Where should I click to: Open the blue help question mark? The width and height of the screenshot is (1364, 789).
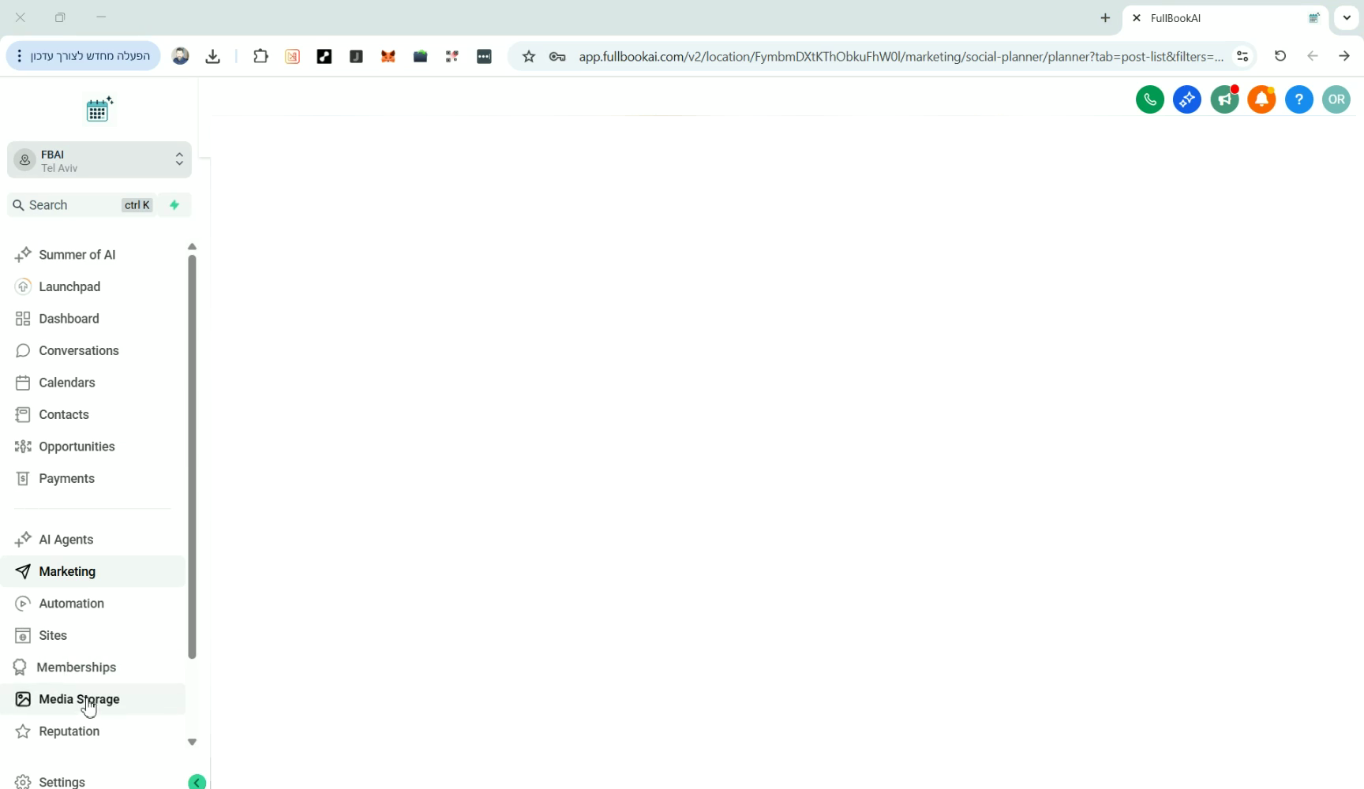[x=1298, y=99]
